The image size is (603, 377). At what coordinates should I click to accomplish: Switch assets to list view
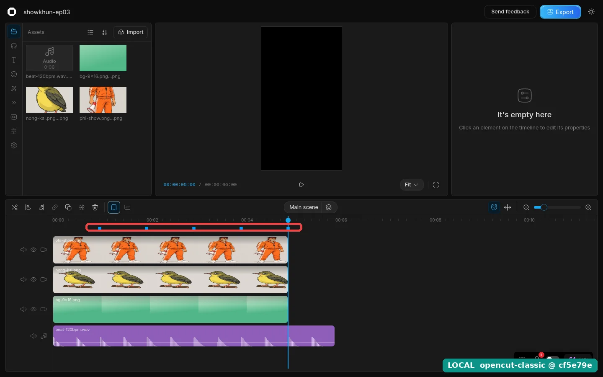point(90,32)
